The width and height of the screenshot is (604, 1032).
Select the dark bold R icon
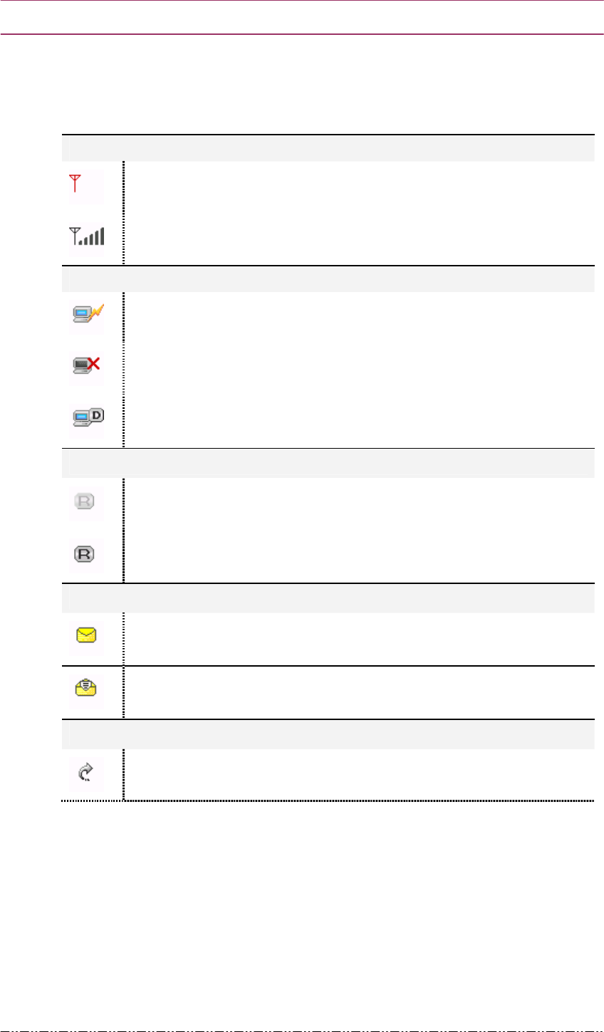pyautogui.click(x=85, y=553)
